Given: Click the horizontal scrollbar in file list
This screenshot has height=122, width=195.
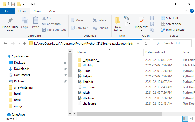Looking at the screenshot, I should (x=119, y=113).
